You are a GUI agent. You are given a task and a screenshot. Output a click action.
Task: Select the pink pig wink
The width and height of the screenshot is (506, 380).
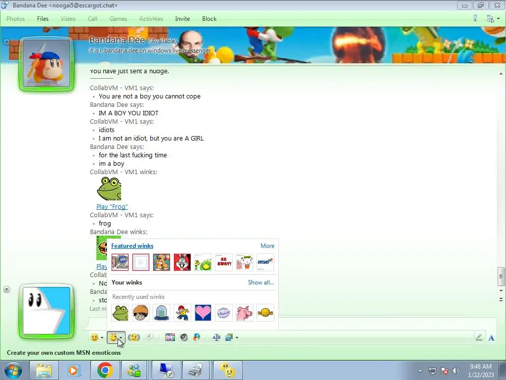244,313
